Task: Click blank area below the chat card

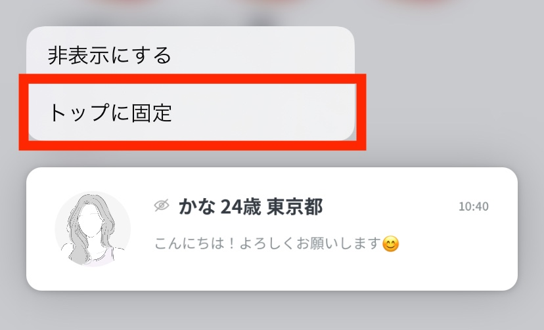Action: click(271, 310)
